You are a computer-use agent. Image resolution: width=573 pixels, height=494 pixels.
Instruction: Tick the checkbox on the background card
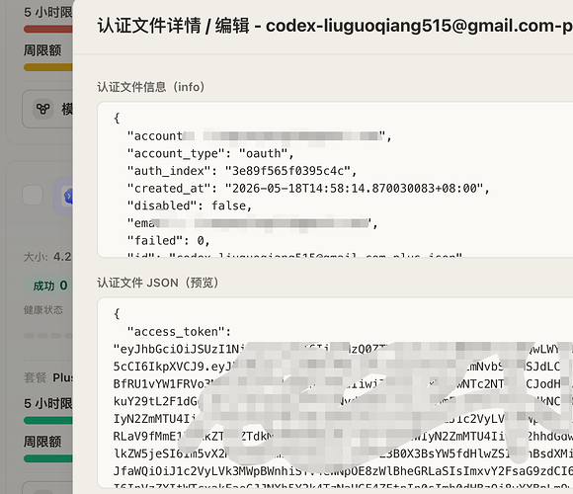point(33,195)
